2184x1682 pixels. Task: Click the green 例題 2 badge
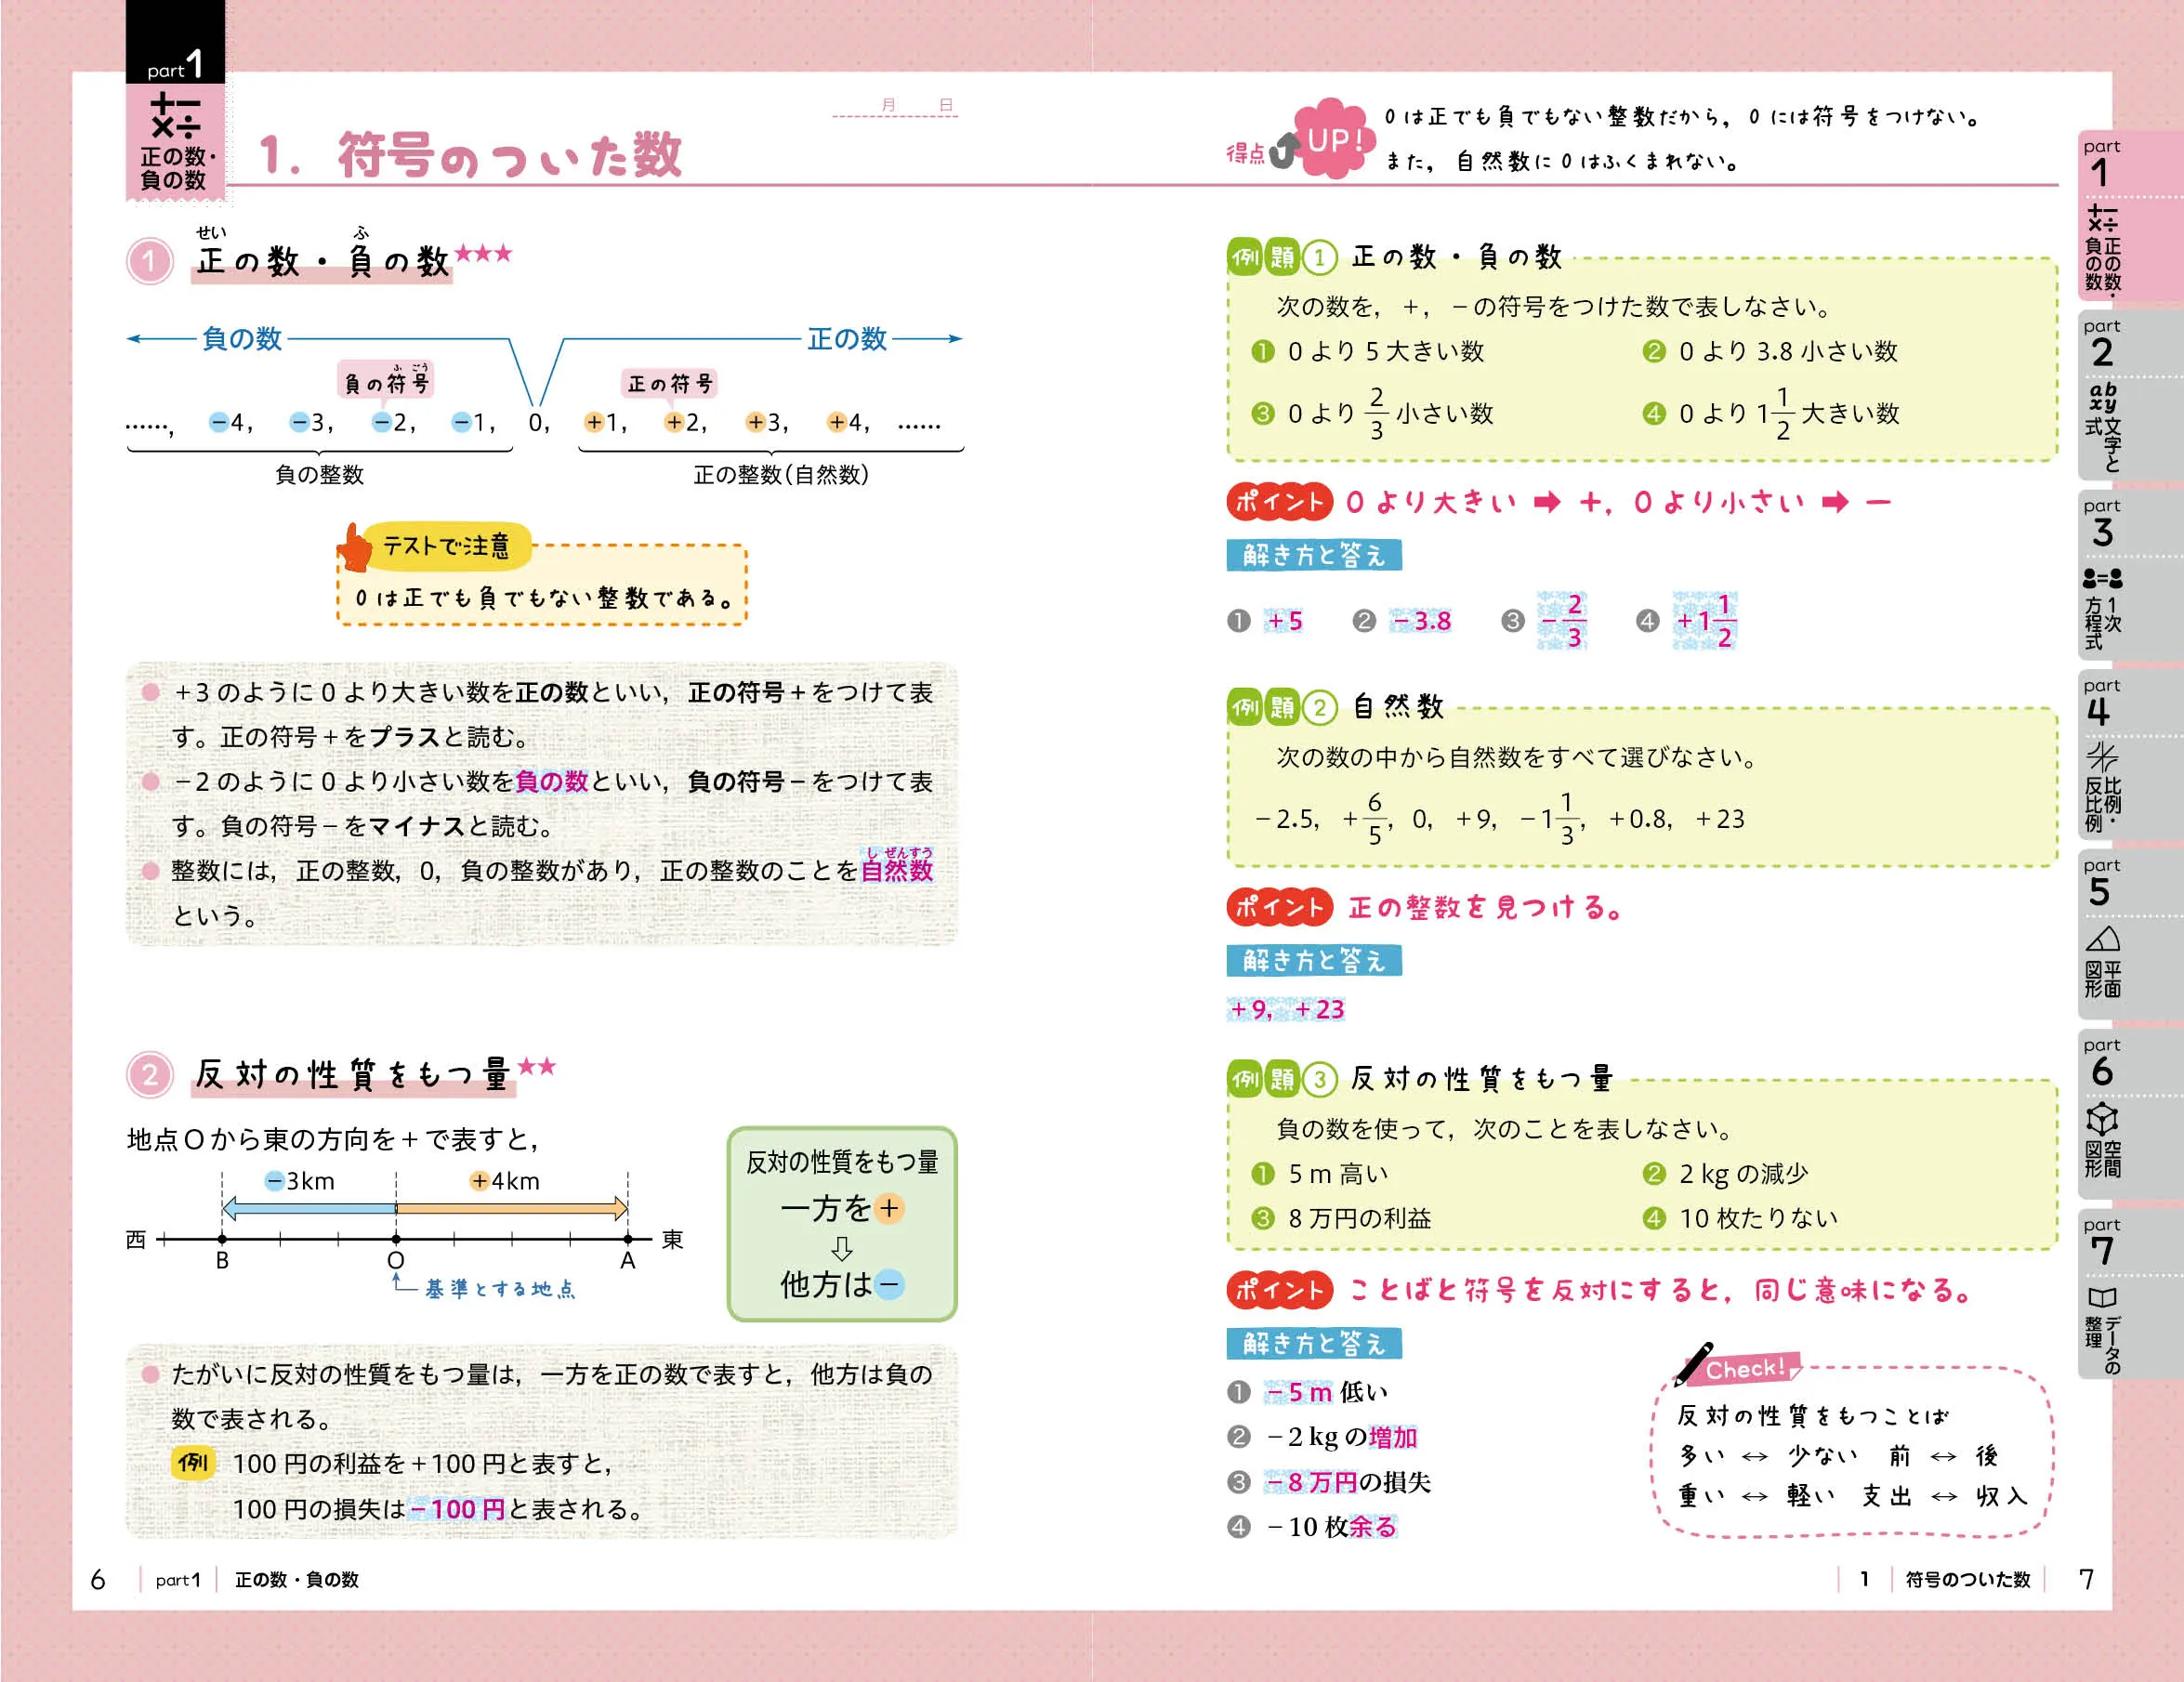pyautogui.click(x=1282, y=708)
